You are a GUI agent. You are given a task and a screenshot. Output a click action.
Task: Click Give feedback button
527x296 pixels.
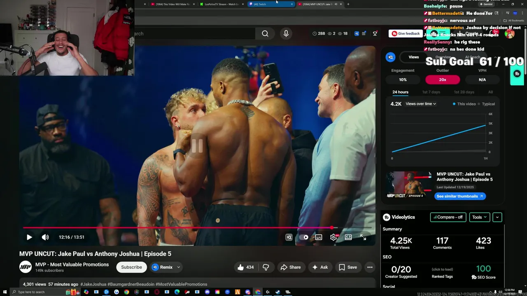click(x=406, y=34)
